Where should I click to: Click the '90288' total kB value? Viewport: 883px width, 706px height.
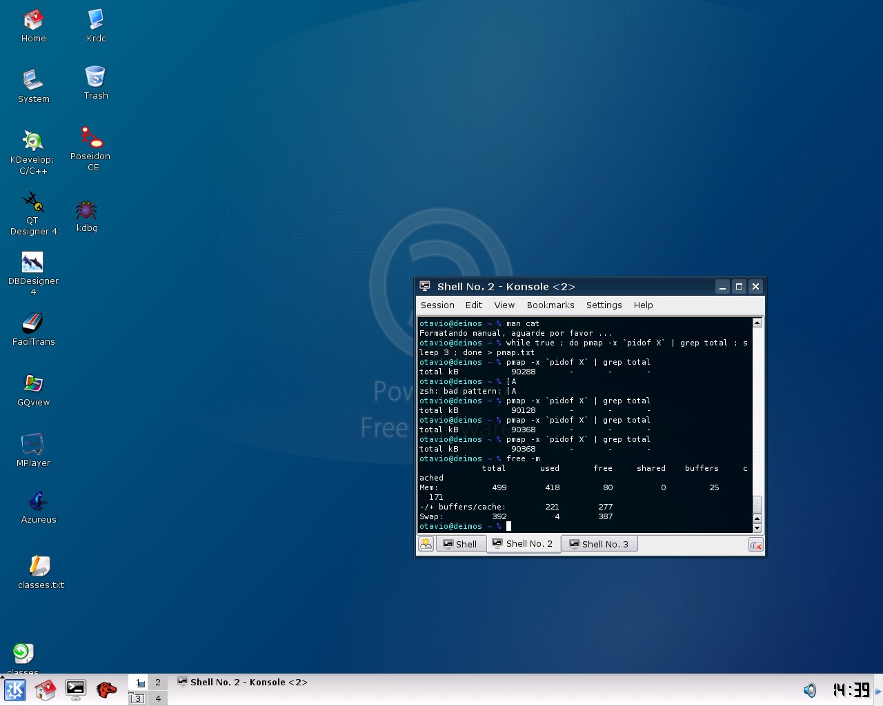coord(523,372)
